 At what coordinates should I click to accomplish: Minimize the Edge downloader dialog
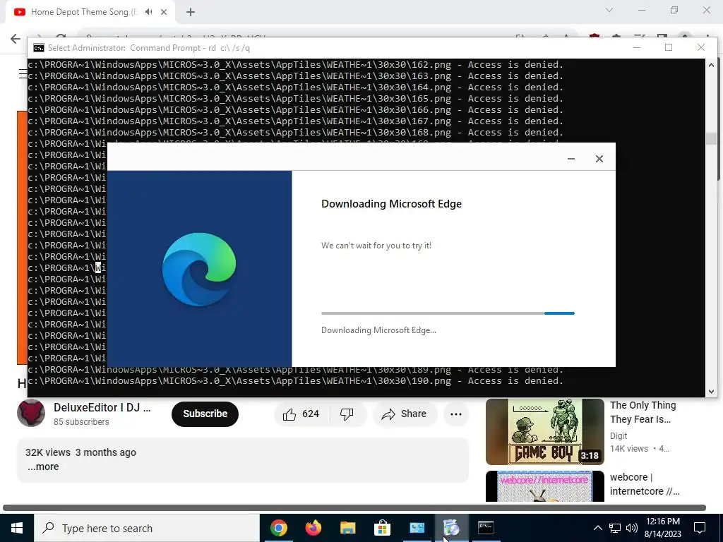[x=570, y=159]
